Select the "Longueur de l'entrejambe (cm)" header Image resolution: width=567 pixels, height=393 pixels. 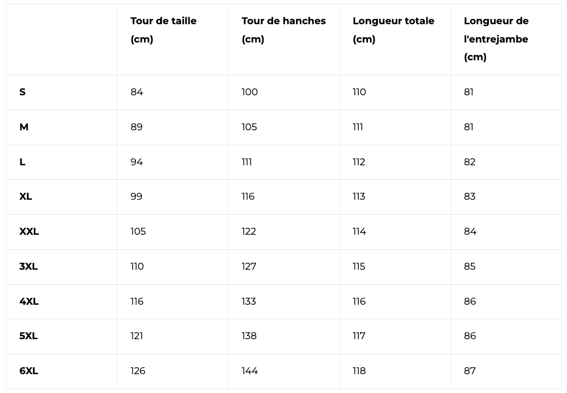click(496, 39)
